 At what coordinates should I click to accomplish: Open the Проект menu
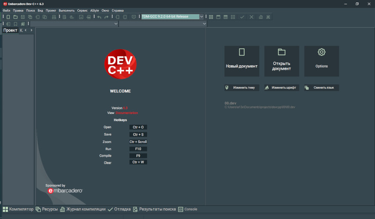(x=51, y=10)
